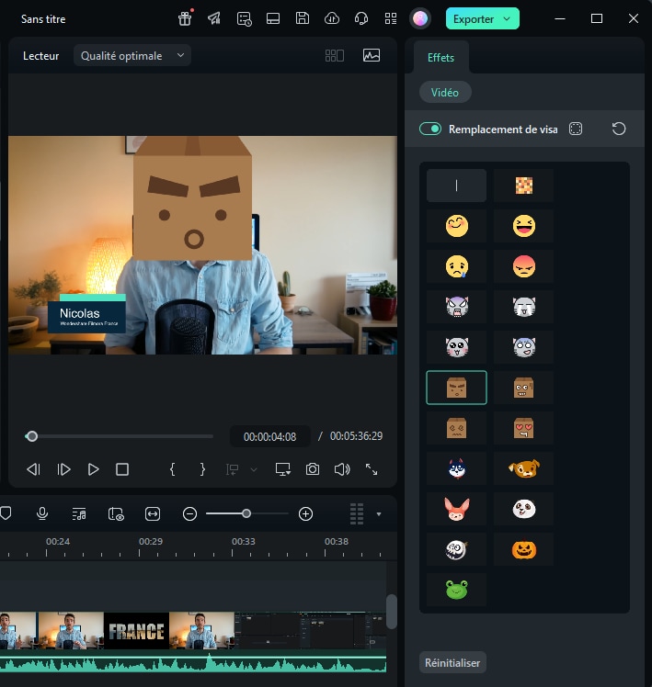Click the clip render preview icon
This screenshot has width=652, height=687.
click(116, 514)
